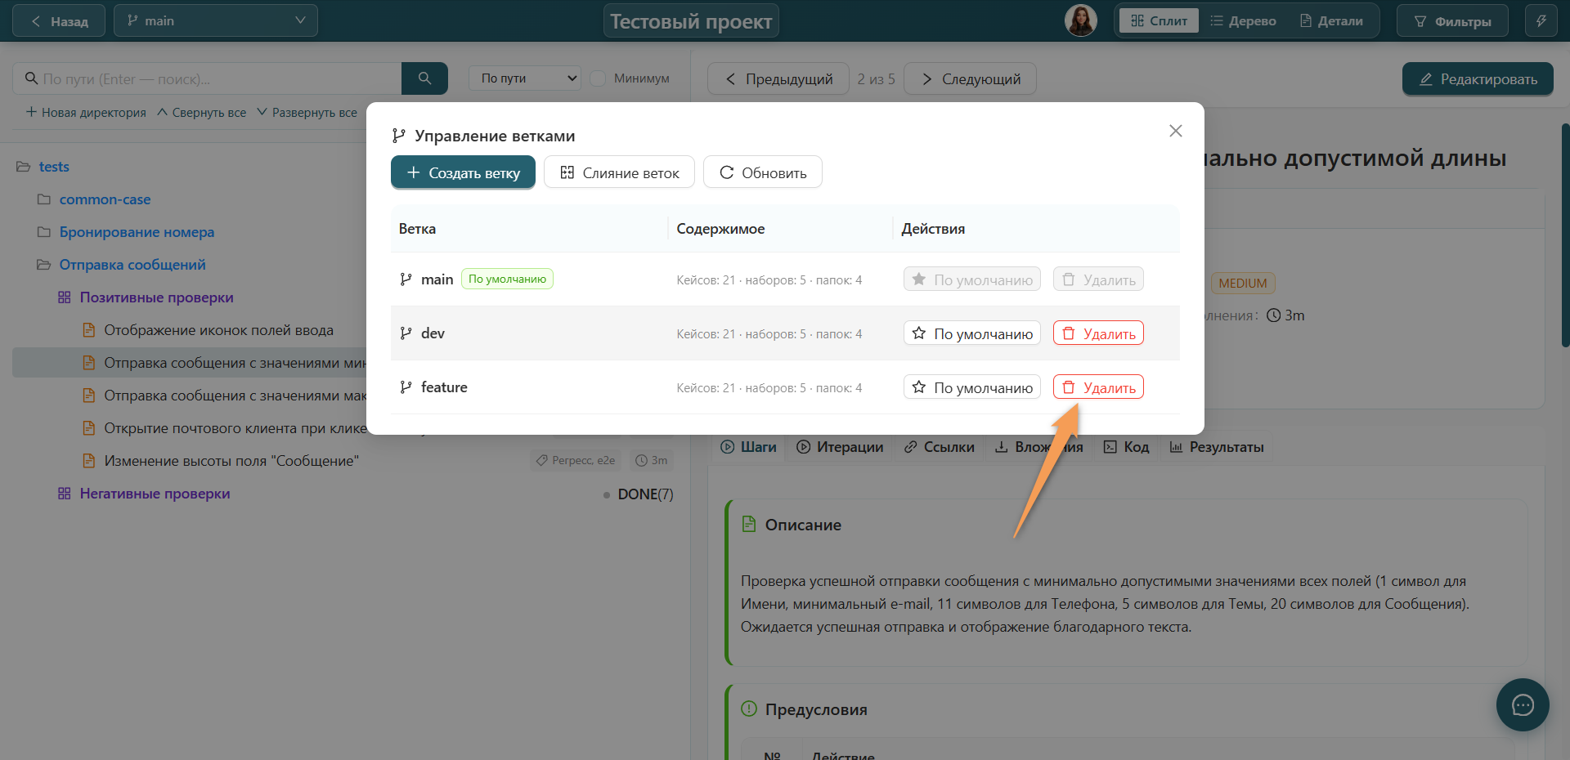Delete the feature branch
Viewport: 1570px width, 760px height.
1098,387
